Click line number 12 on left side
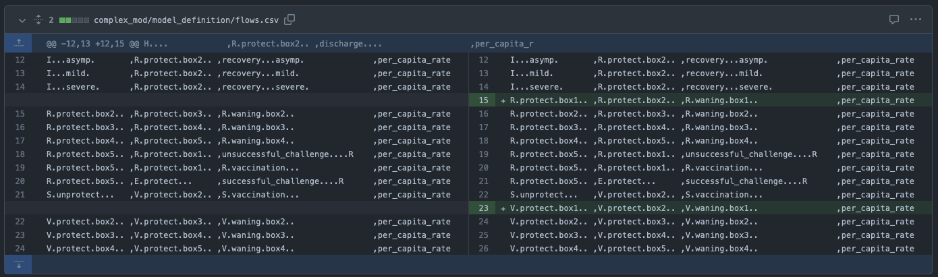 pos(20,60)
